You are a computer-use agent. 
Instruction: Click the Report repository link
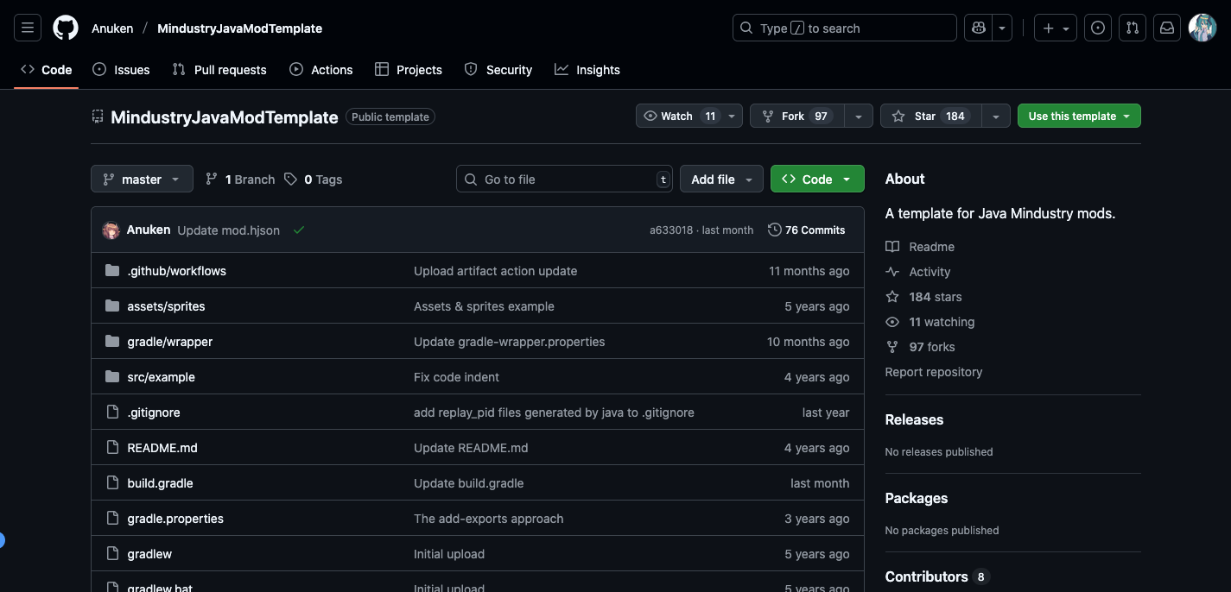click(933, 372)
